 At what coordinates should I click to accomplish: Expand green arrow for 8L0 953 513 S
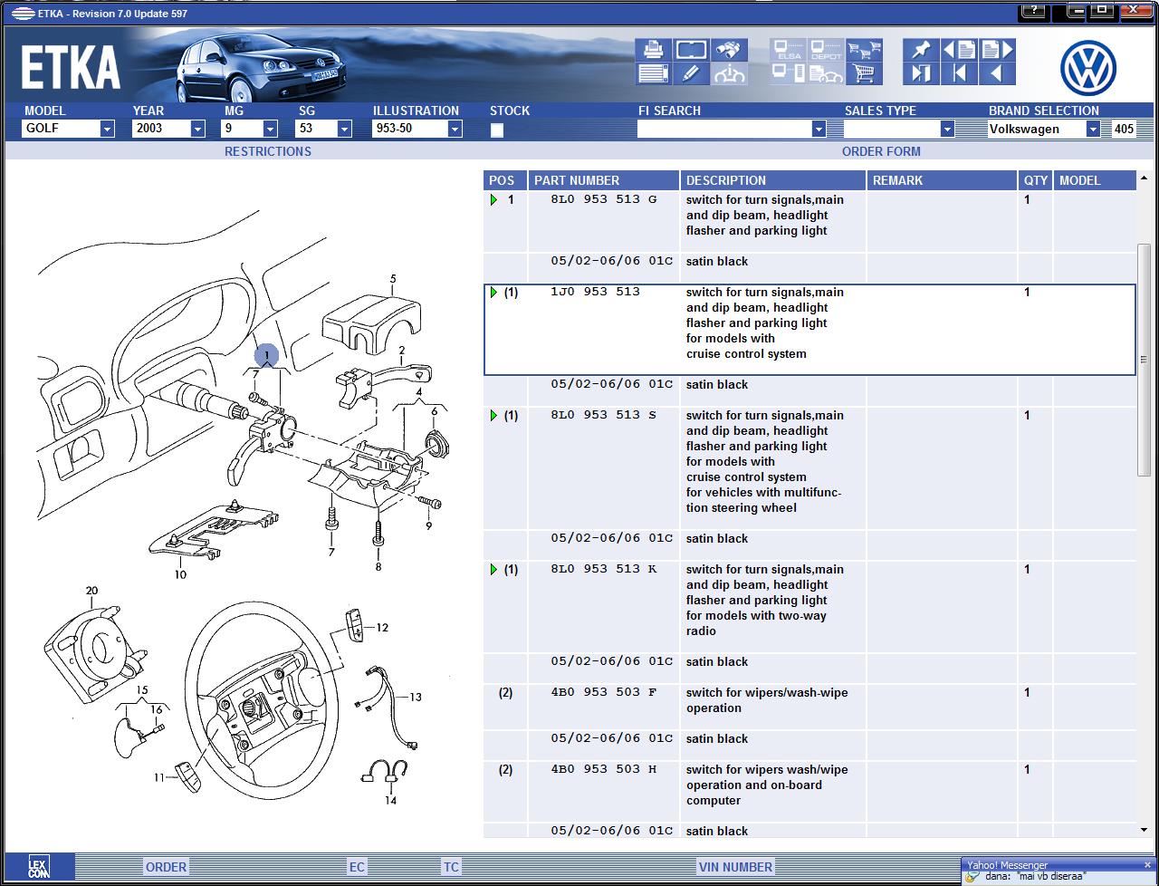point(493,415)
